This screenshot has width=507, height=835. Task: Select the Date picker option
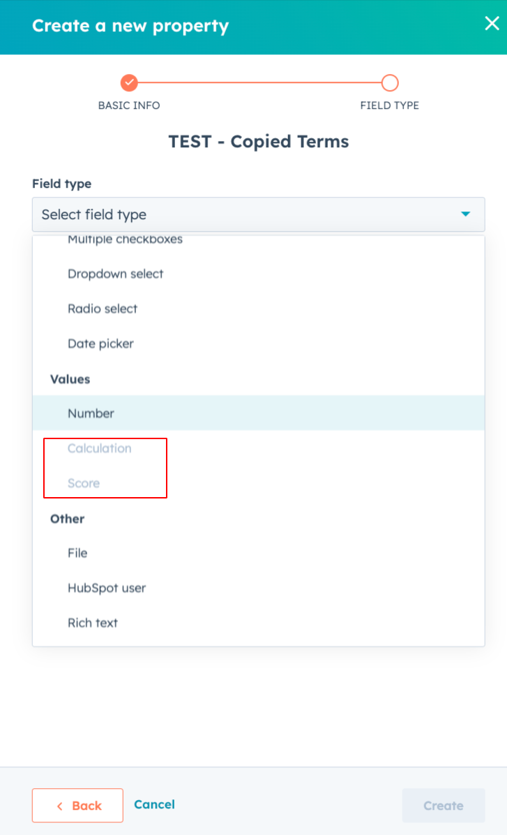pyautogui.click(x=100, y=343)
